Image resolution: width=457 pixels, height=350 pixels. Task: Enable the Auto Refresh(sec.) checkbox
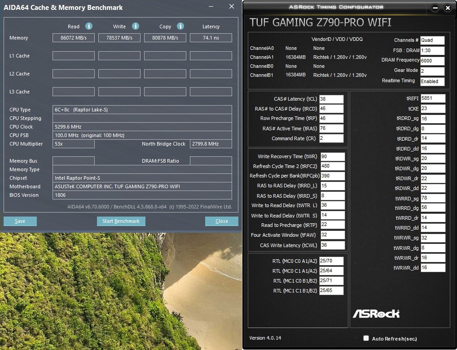click(366, 338)
